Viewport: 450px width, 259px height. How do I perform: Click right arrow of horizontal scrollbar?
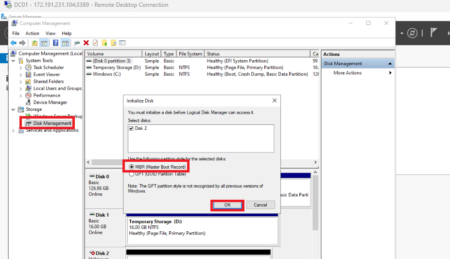point(315,162)
